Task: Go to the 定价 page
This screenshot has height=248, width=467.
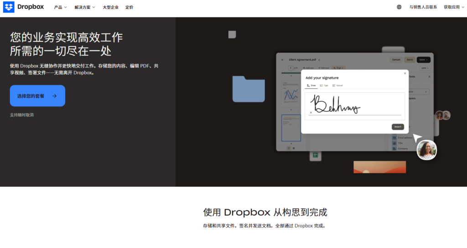Action: tap(130, 7)
